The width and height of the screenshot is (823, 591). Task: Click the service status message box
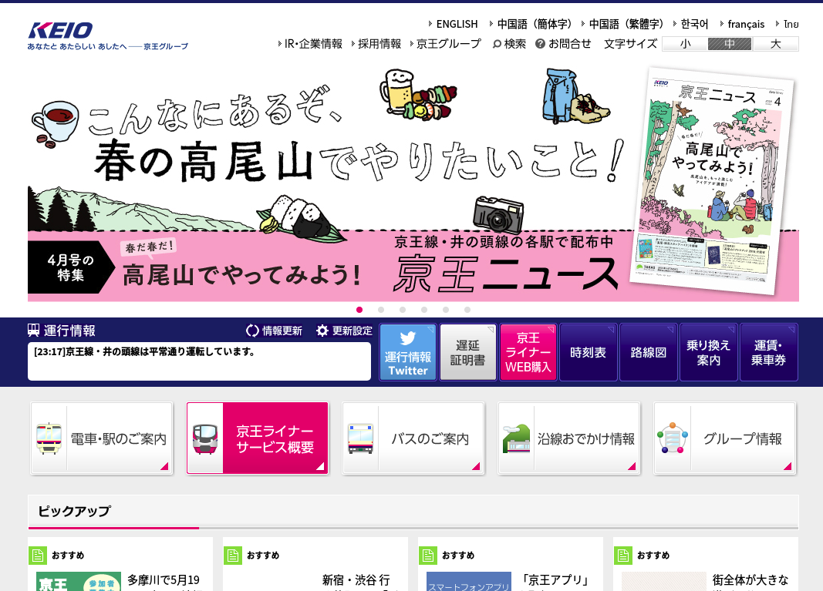click(200, 361)
